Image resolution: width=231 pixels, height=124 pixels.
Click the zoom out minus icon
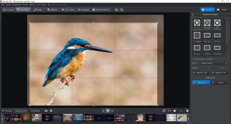[175, 111]
